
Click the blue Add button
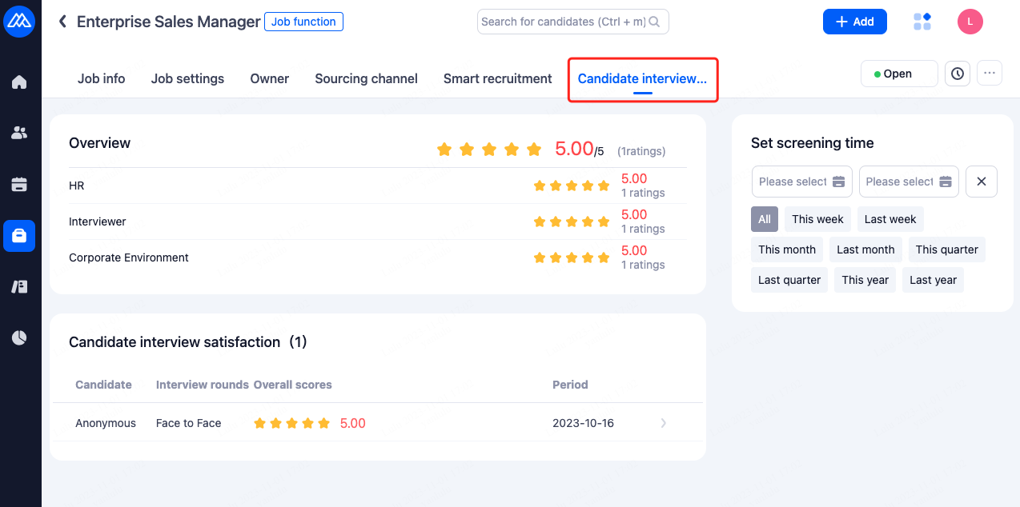[x=854, y=22]
